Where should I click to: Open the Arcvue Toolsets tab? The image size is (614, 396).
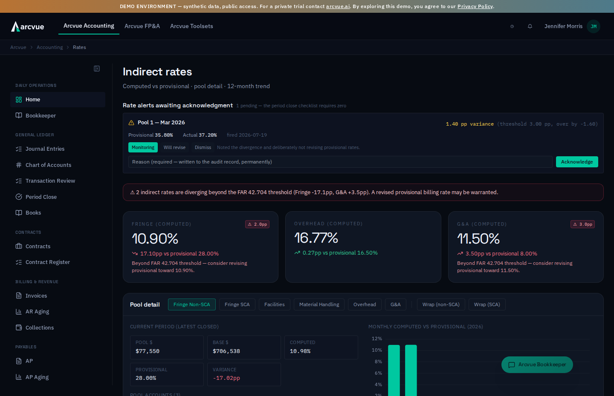click(191, 26)
